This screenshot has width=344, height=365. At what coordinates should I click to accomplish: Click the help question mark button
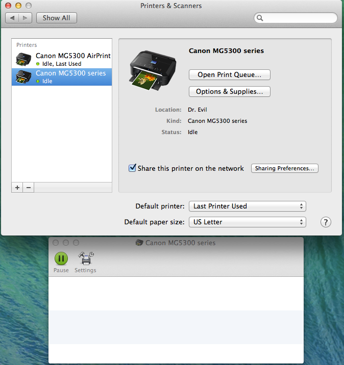pyautogui.click(x=326, y=222)
